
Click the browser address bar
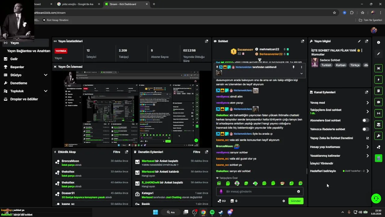(x=180, y=13)
